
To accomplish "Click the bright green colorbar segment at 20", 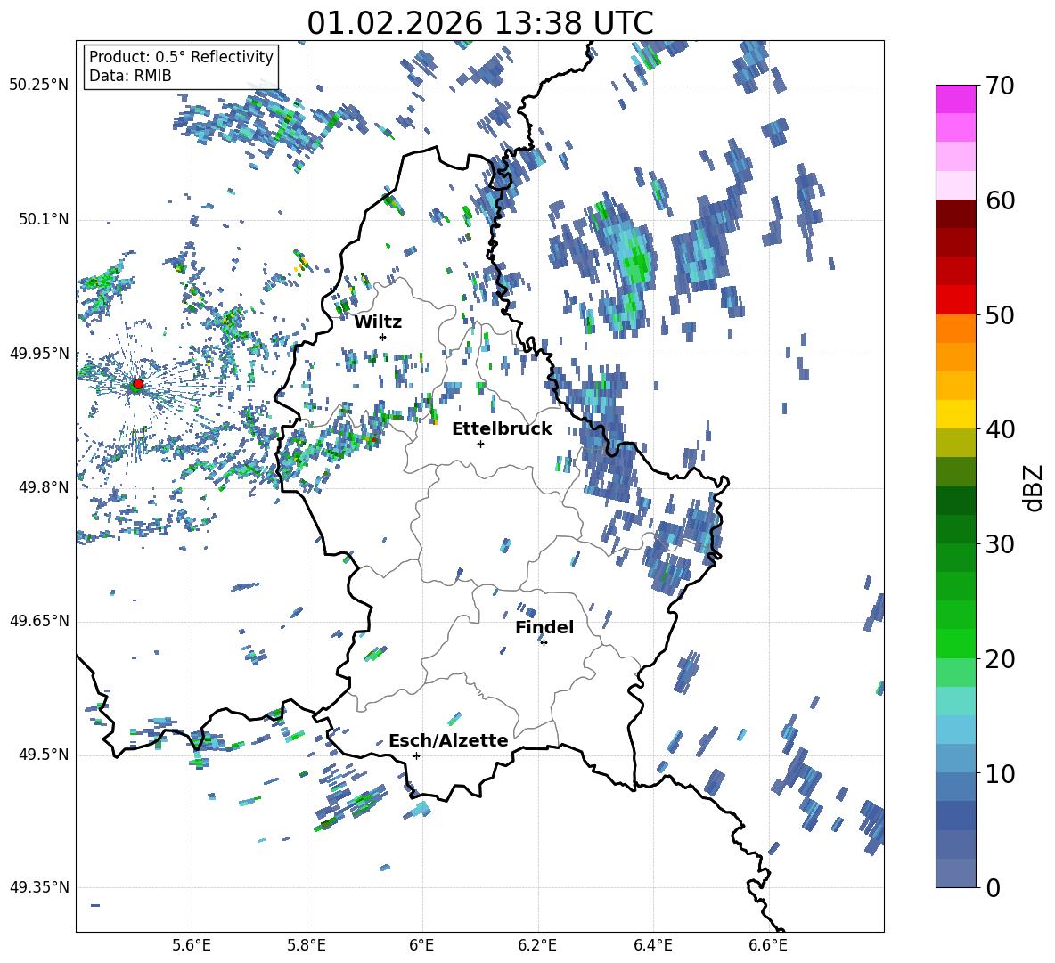I will coord(955,643).
